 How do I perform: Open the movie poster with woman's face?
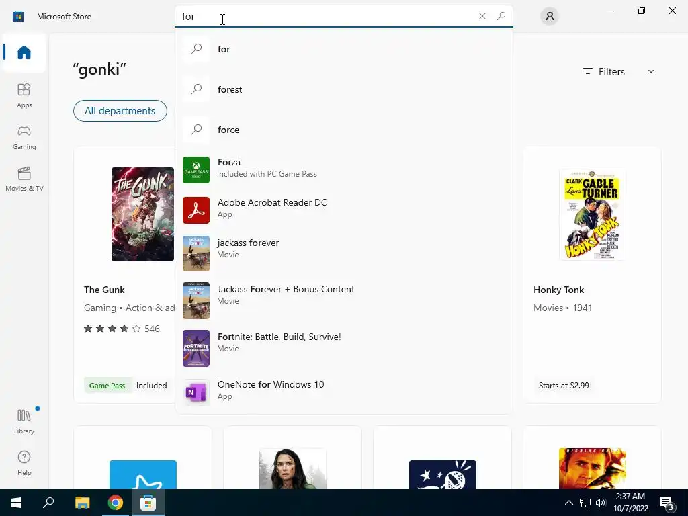pos(293,468)
